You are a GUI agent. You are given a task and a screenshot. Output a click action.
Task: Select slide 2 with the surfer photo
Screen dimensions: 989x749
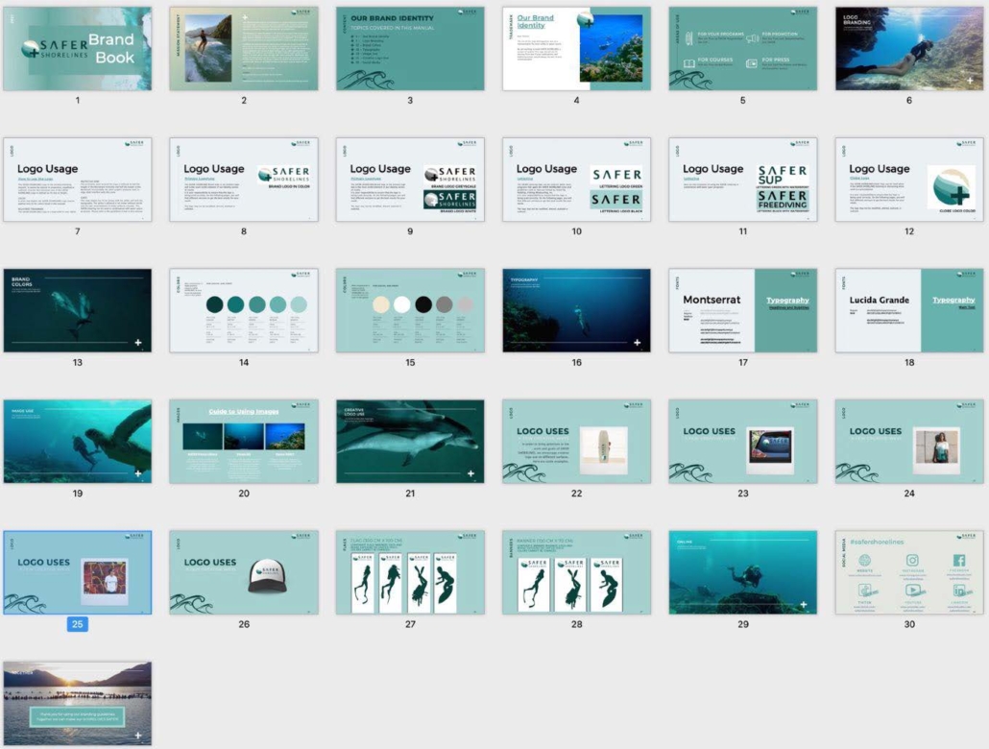click(244, 49)
